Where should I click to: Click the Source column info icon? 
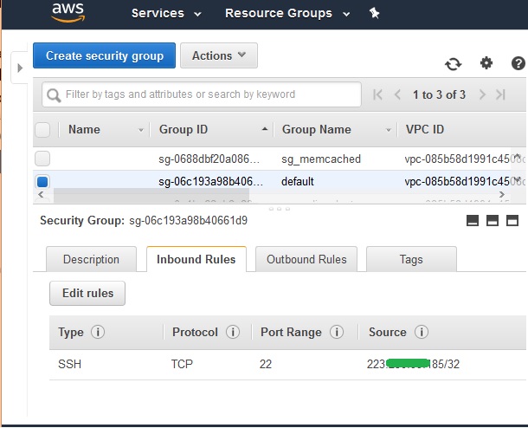pyautogui.click(x=422, y=332)
